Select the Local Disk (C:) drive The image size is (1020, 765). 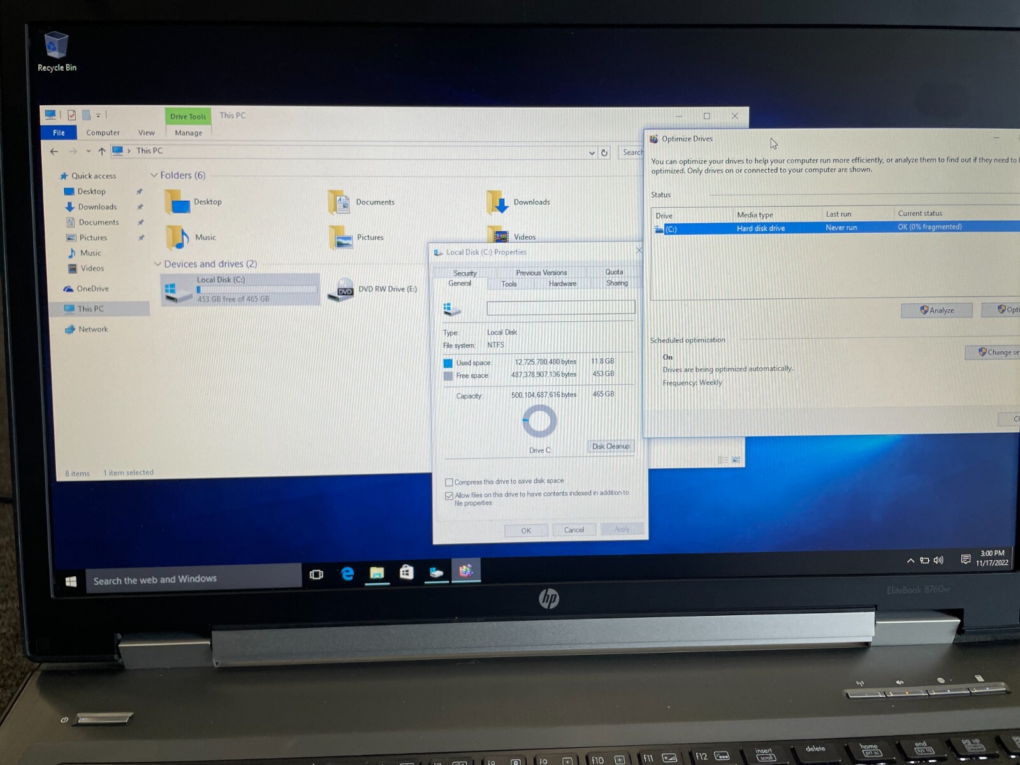(x=240, y=289)
